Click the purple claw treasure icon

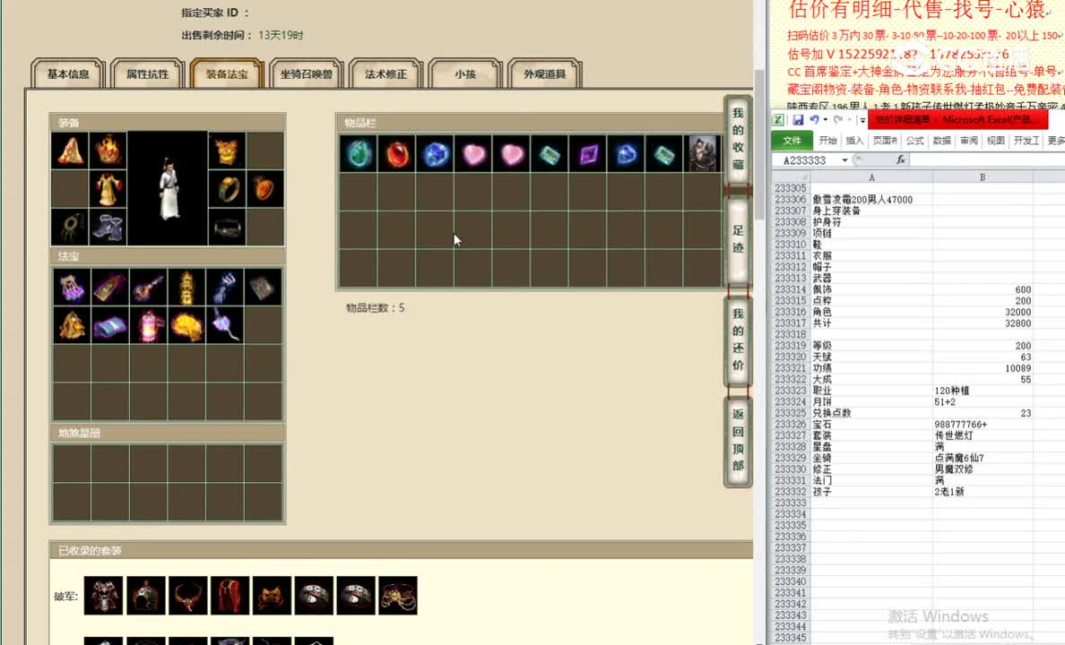point(72,288)
